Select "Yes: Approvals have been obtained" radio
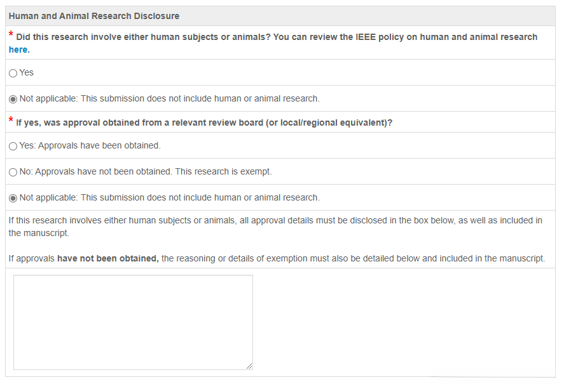Image resolution: width=564 pixels, height=389 pixels. pyautogui.click(x=13, y=146)
